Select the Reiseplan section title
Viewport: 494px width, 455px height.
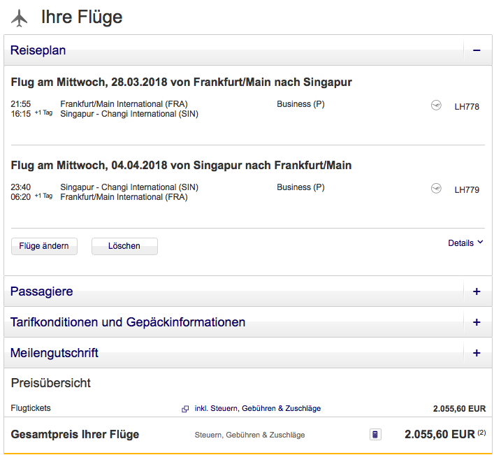pos(38,50)
